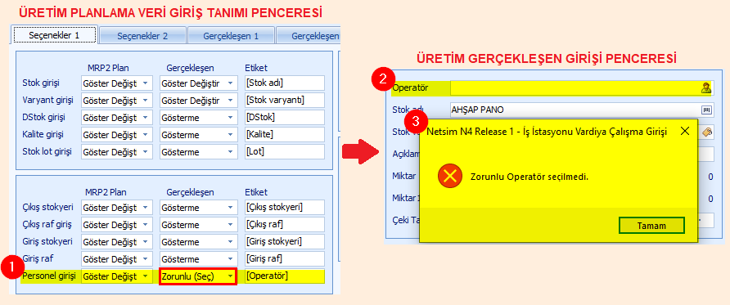Viewport: 730px width, 305px height.
Task: Click the operator person icon in Operatör field
Action: click(705, 87)
